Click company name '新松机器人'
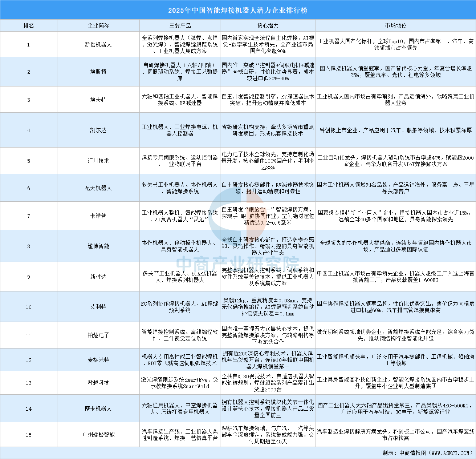476x459 pixels. tap(98, 44)
